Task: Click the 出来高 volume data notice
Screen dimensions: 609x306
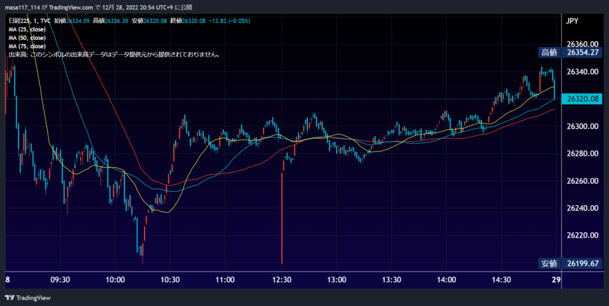Action: pyautogui.click(x=115, y=55)
